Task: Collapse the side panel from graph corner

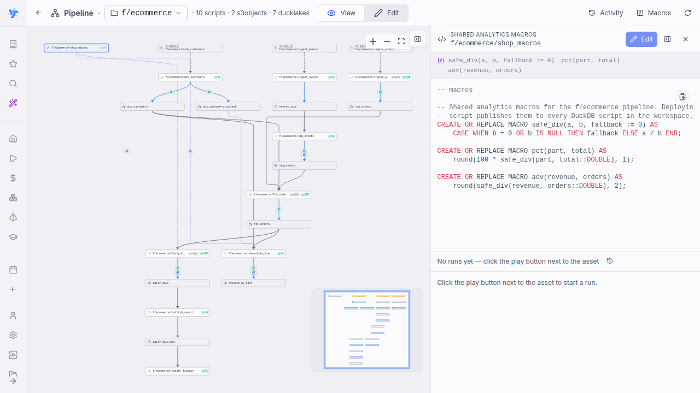Action: (417, 39)
